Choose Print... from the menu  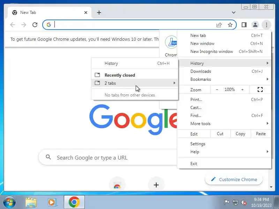[x=224, y=100]
